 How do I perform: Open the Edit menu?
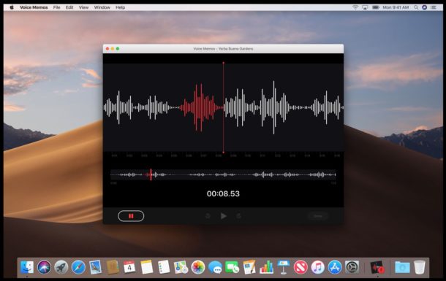69,7
